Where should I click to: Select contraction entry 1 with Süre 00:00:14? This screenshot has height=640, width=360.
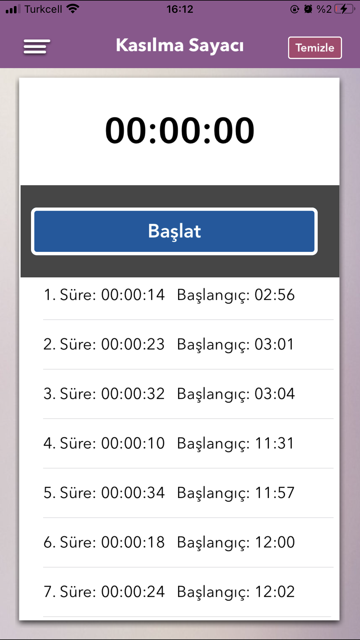coord(169,295)
